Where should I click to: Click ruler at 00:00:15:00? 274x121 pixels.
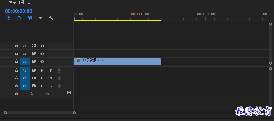[140, 14]
